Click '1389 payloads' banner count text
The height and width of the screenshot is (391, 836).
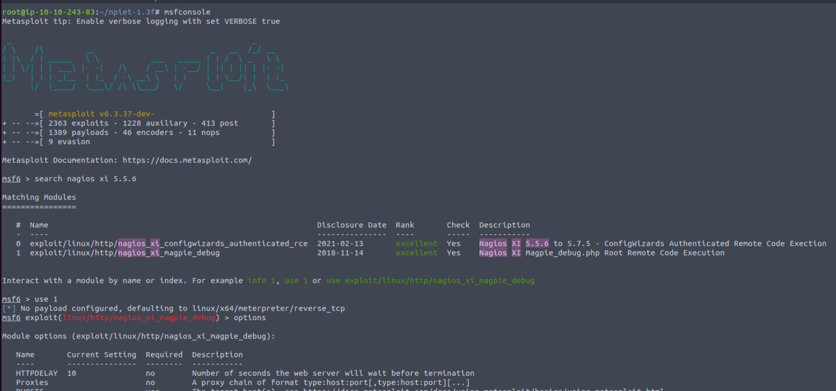(x=78, y=132)
